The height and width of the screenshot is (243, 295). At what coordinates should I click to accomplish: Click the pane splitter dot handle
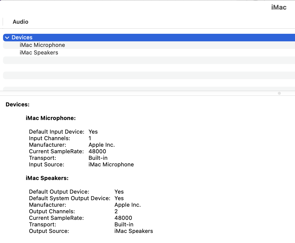(x=279, y=93)
